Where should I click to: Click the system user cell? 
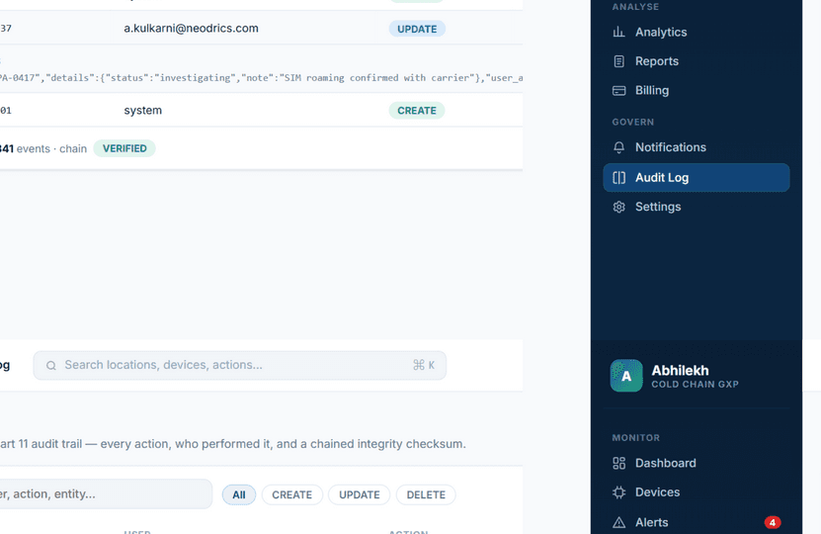click(143, 111)
